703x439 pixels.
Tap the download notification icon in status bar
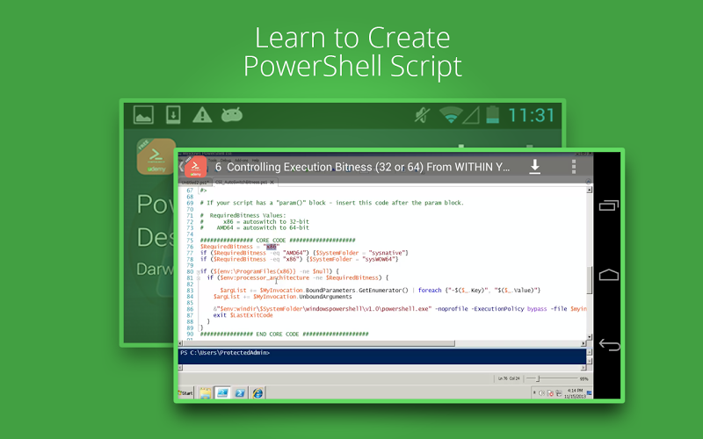point(173,115)
